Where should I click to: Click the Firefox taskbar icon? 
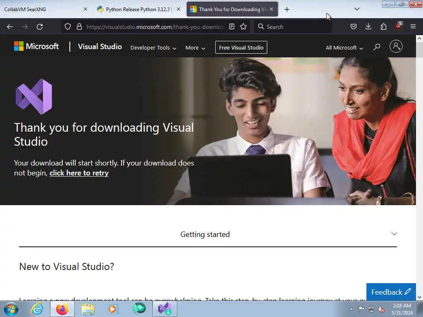point(62,309)
